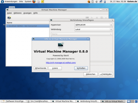Viewport: 138px width, 103px height.
Task: Click the Schließen button in Info dialog
Action: [x=81, y=68]
